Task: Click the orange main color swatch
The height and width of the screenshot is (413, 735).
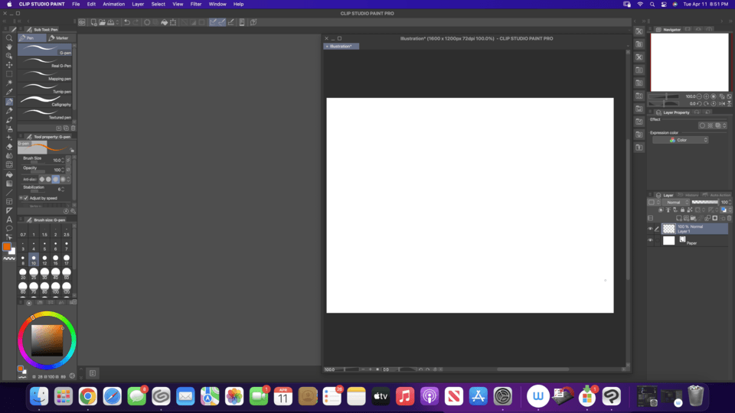Action: click(7, 247)
